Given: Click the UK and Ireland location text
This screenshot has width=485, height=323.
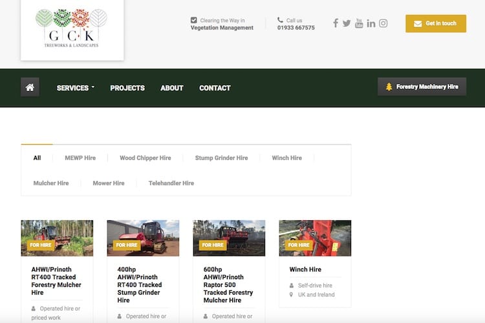Looking at the screenshot, I should click(316, 295).
